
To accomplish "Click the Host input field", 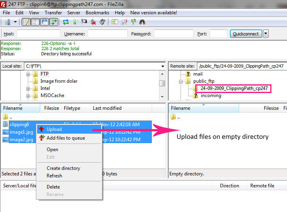I will 39,34.
